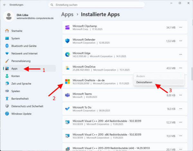Click the Microsoft Defender name text
This screenshot has height=151, width=193.
click(x=84, y=40)
